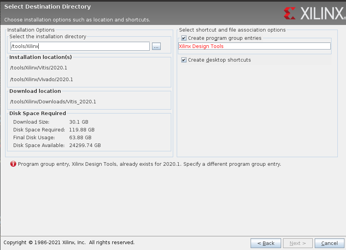This screenshot has height=250, width=346.
Task: Click the Final Disk Usage value 63.88 GB
Action: (x=80, y=138)
